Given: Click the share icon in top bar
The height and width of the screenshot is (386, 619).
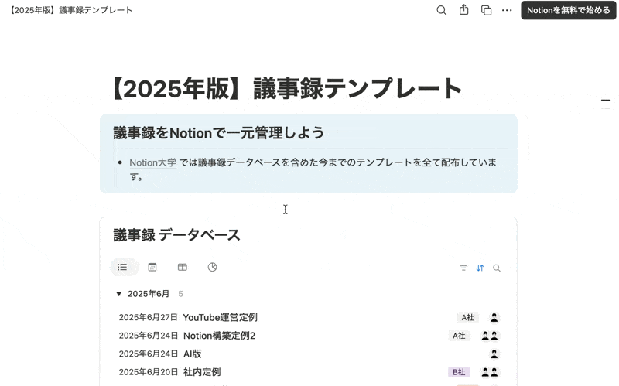Looking at the screenshot, I should click(x=463, y=10).
